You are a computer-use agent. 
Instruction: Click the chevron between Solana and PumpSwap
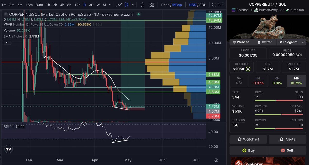click(x=252, y=10)
